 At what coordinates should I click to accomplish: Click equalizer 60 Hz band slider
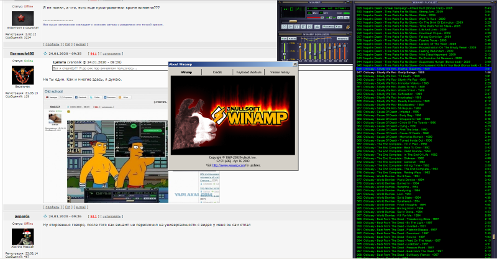coord(300,52)
